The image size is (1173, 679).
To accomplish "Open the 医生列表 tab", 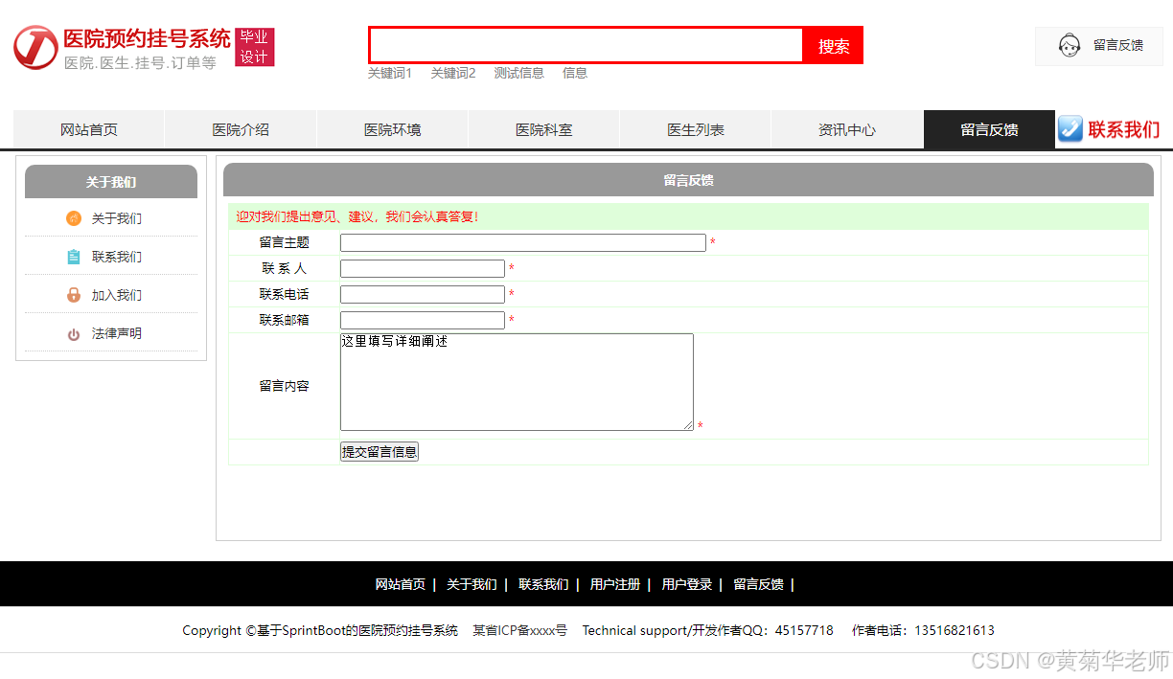I will pos(696,129).
